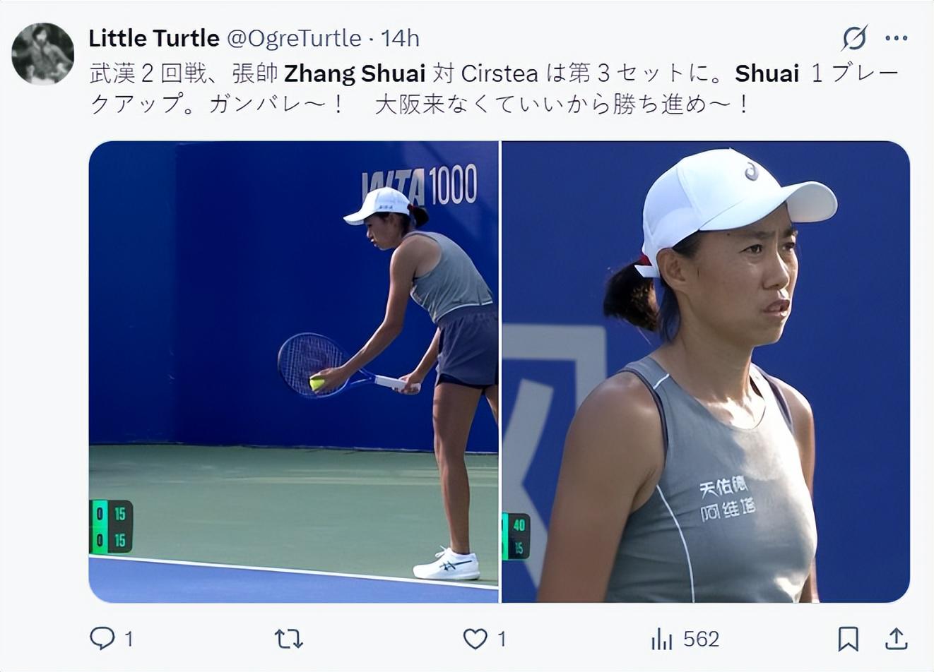Open the share upload icon
Viewport: 934px width, 672px height.
point(896,639)
